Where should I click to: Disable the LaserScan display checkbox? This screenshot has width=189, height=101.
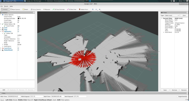(x=18, y=48)
